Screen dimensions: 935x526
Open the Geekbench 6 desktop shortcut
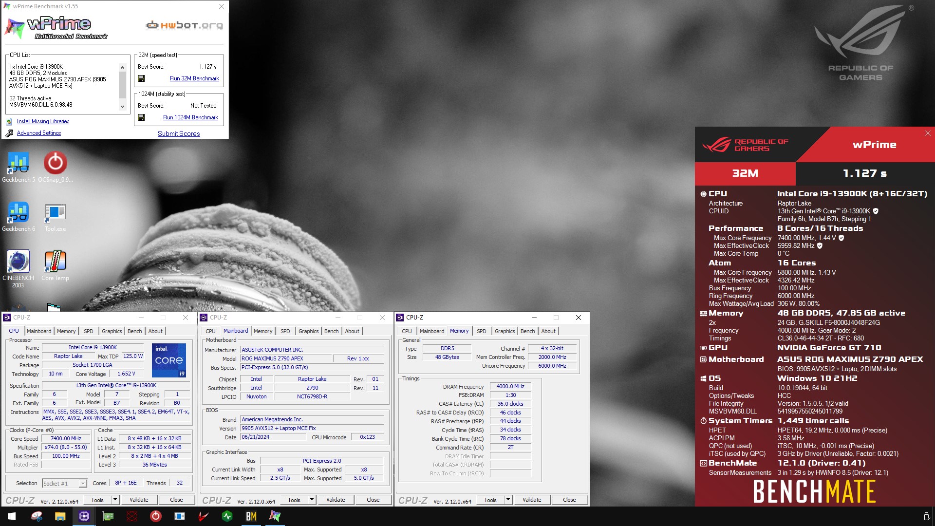pos(18,217)
